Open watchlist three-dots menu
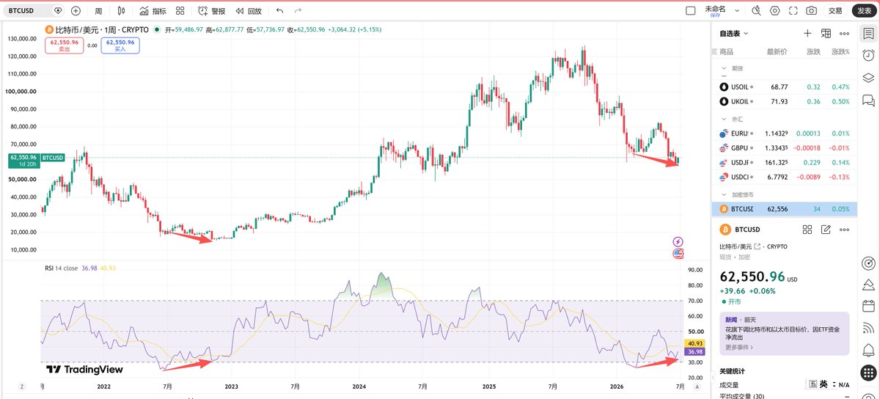 point(844,34)
